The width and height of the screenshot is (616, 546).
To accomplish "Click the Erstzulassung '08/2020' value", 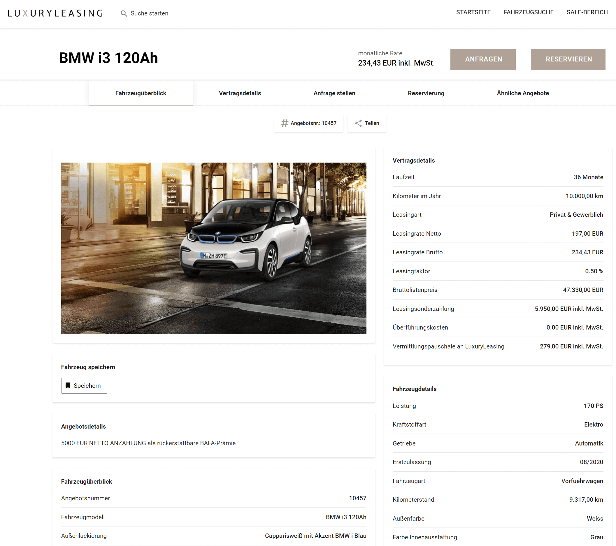I will click(x=591, y=462).
